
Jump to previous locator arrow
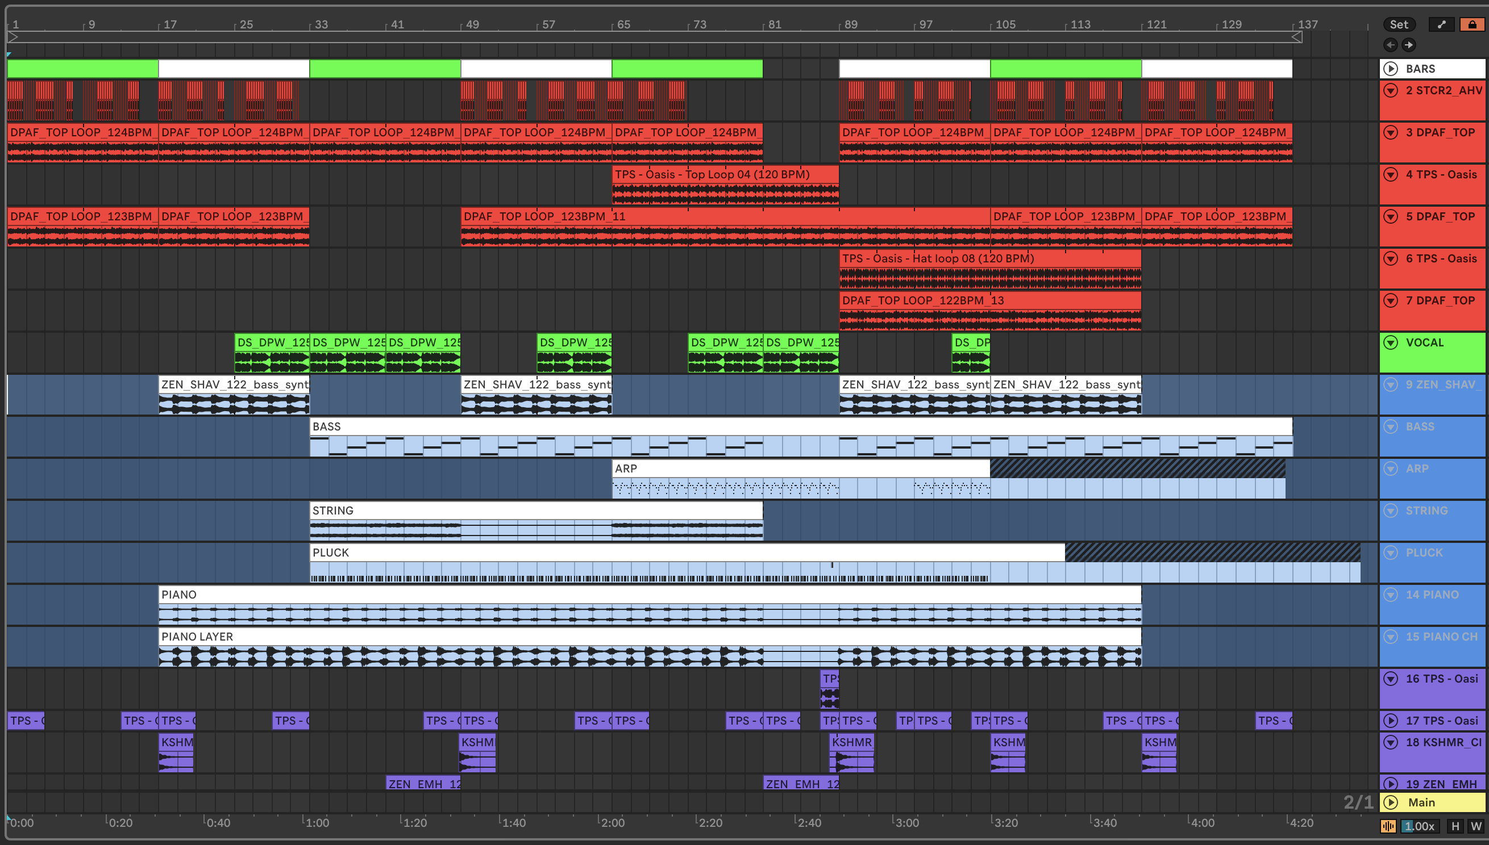pos(1390,45)
